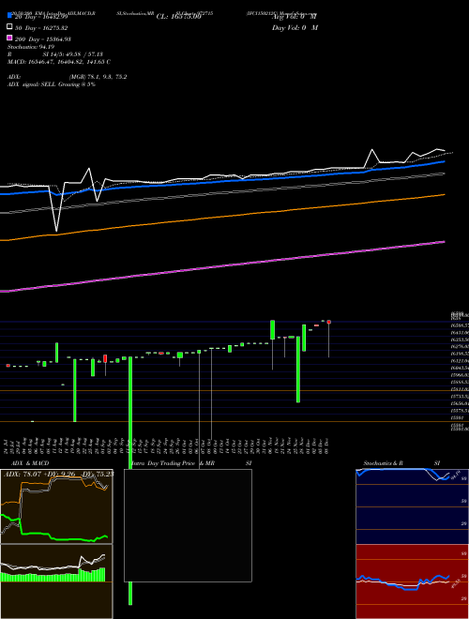Click the Stochastics blue panel chart
Image resolution: width=469 pixels, height=619 pixels.
[412, 506]
